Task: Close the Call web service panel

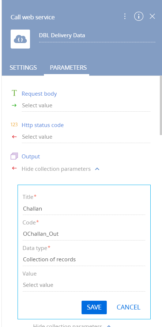Action: click(152, 16)
